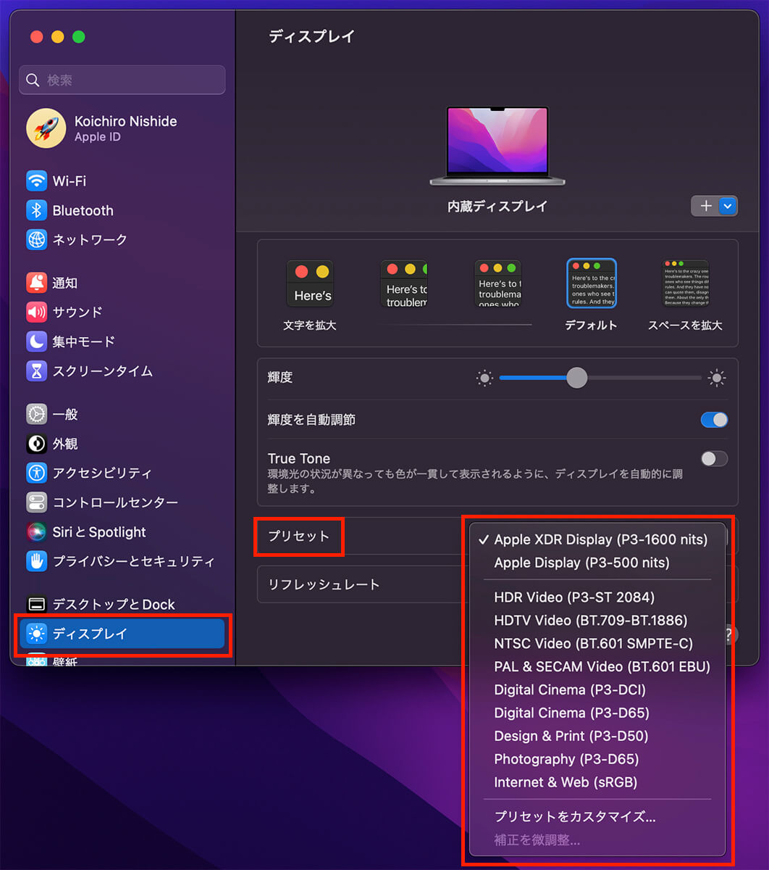Select the second resolution thumbnail

click(x=404, y=284)
